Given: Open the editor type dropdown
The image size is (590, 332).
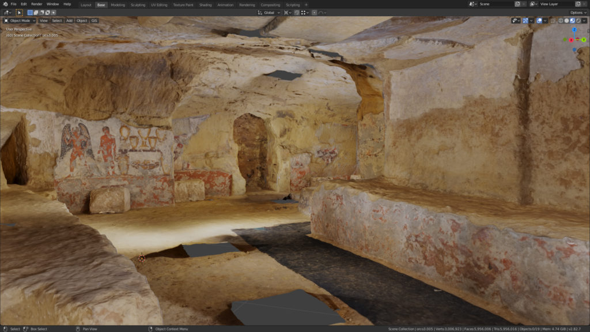Looking at the screenshot, I should [x=7, y=13].
